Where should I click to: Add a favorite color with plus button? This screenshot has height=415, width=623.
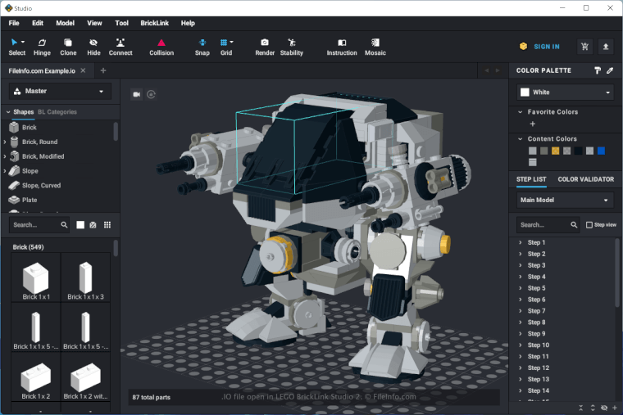532,124
